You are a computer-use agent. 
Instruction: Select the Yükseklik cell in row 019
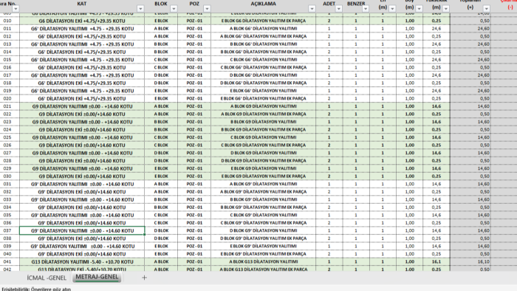pos(436,91)
